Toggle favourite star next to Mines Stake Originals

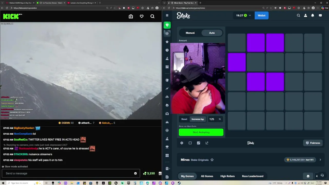tap(212, 160)
